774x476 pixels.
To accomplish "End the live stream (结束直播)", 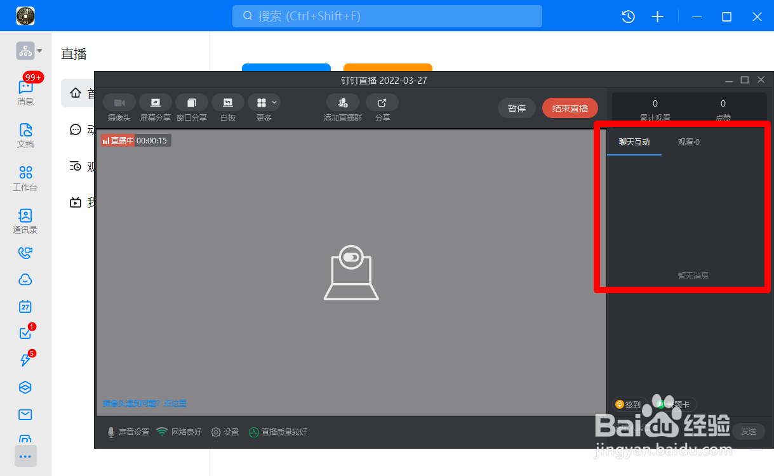I will point(570,108).
